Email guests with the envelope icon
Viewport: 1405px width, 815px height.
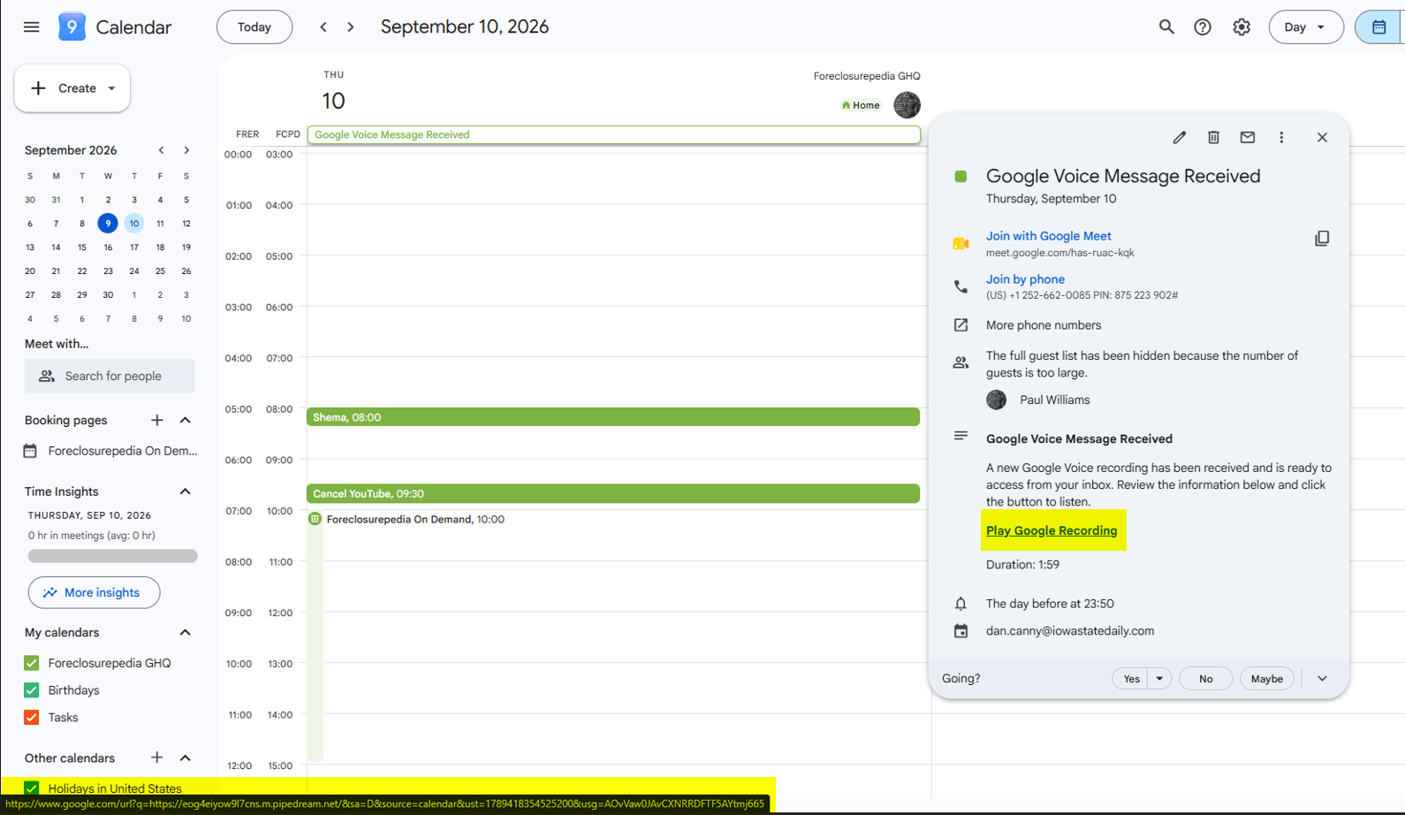[1248, 137]
